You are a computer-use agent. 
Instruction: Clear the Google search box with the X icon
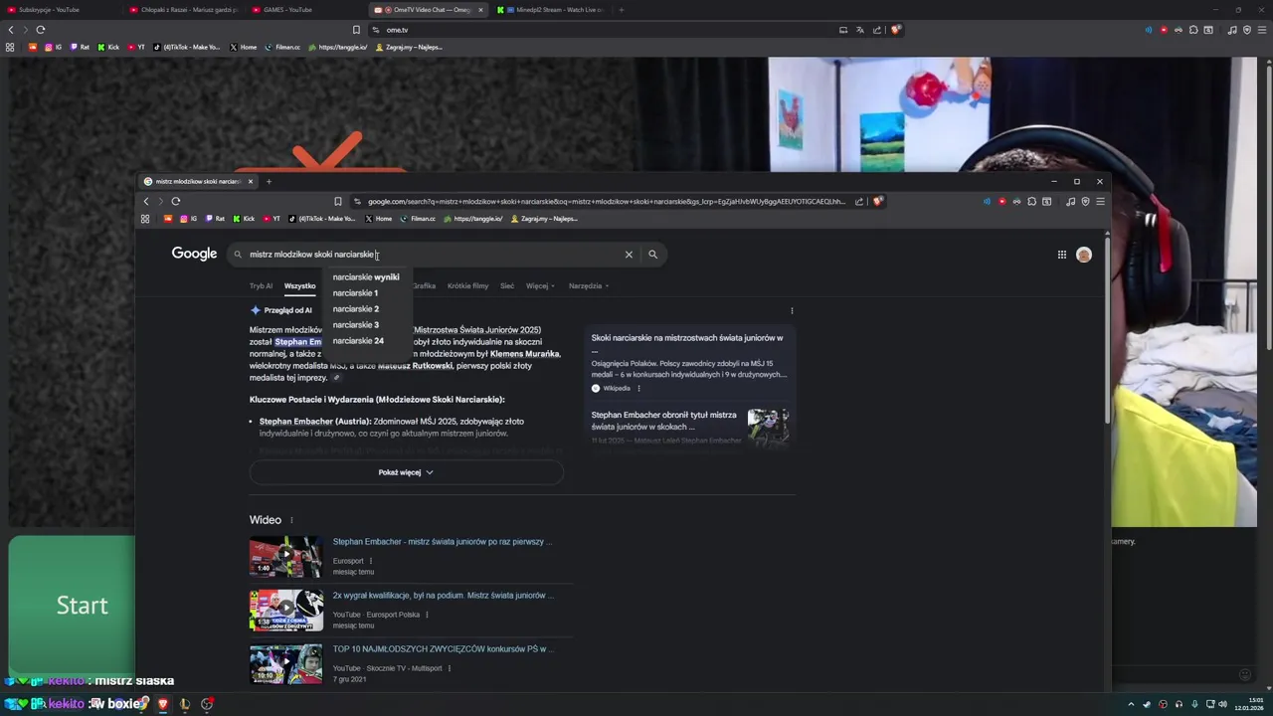pyautogui.click(x=629, y=255)
